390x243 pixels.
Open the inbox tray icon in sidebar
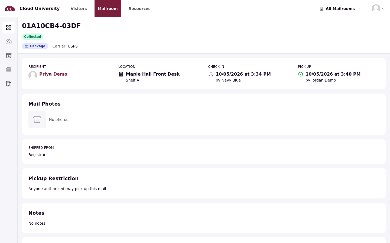coord(9,56)
